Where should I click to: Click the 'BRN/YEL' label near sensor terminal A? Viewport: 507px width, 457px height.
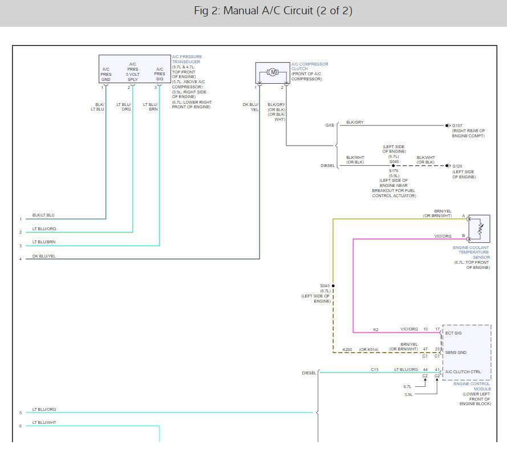(x=443, y=211)
